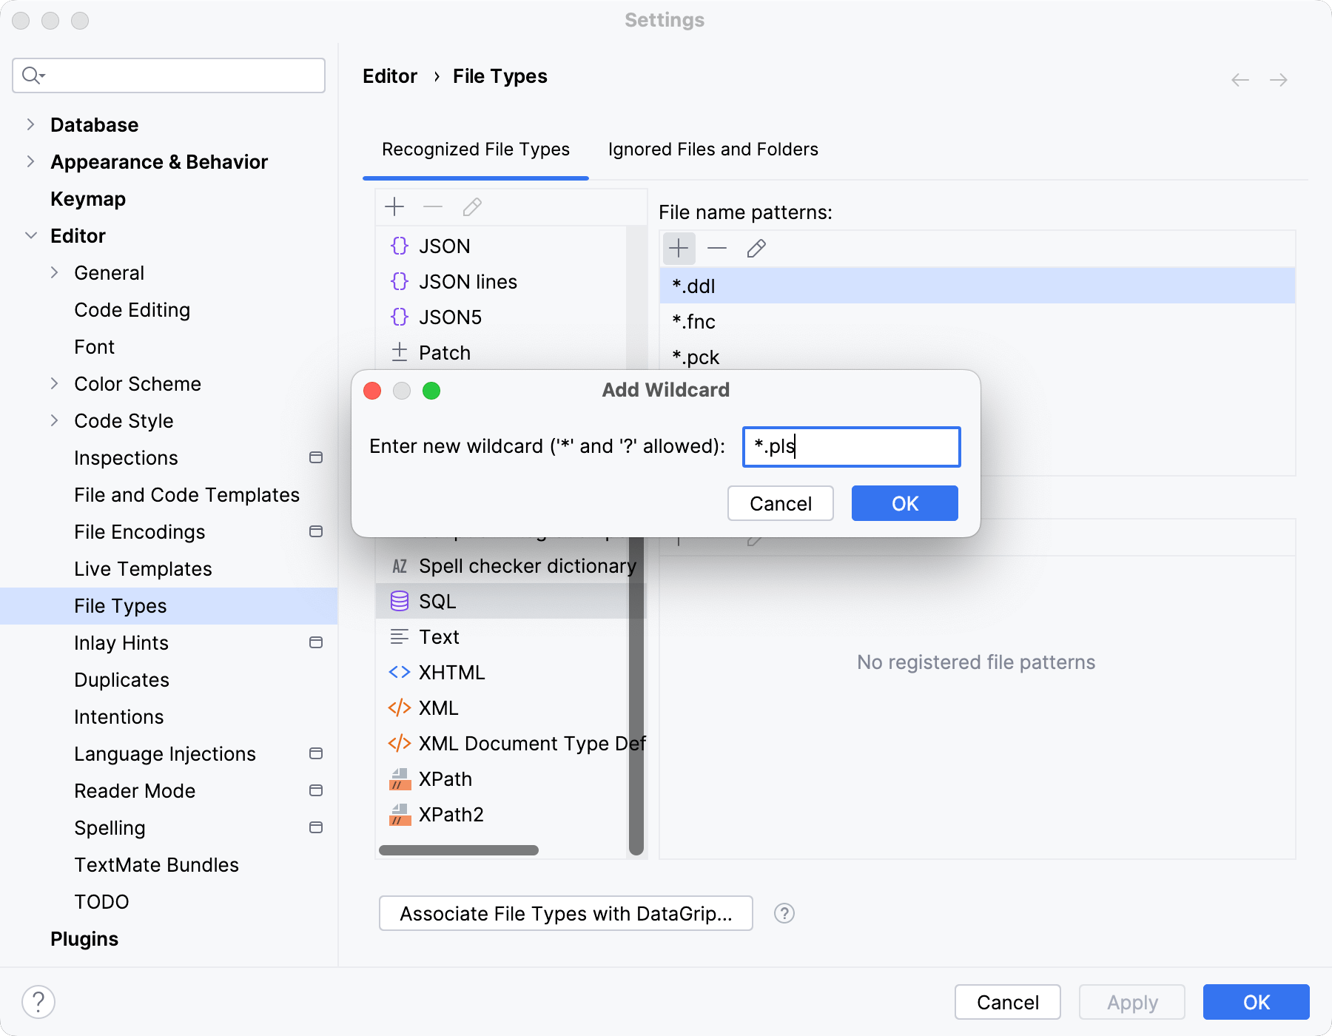The image size is (1332, 1036).
Task: Add a new file name pattern
Action: tap(679, 248)
